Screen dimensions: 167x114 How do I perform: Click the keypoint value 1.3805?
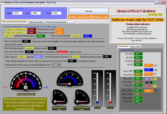click(26, 41)
